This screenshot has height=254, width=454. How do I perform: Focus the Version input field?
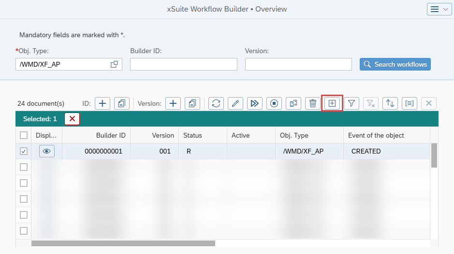pos(298,64)
